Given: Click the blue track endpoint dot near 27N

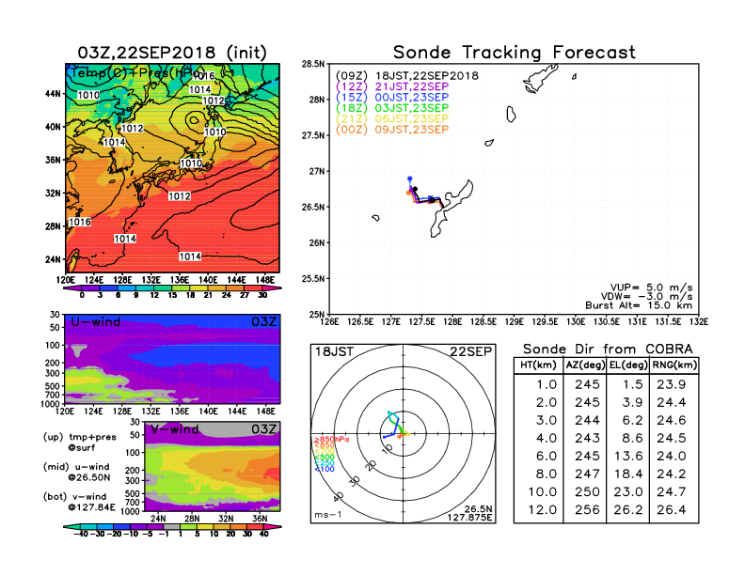Looking at the screenshot, I should pyautogui.click(x=410, y=179).
